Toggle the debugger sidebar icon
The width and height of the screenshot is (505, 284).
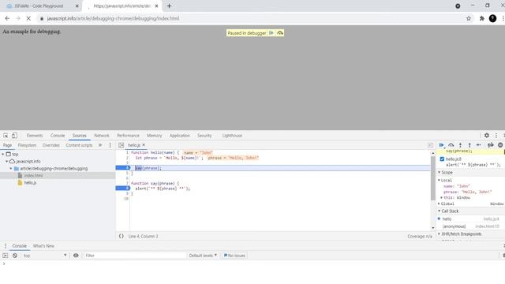click(x=430, y=145)
